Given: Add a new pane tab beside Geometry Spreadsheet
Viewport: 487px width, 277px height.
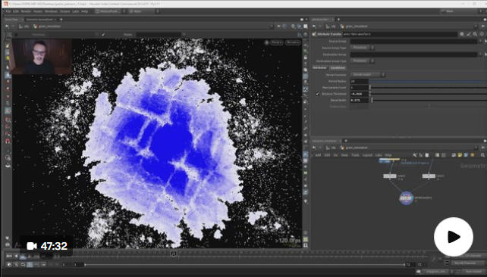Looking at the screenshot, I should point(61,19).
